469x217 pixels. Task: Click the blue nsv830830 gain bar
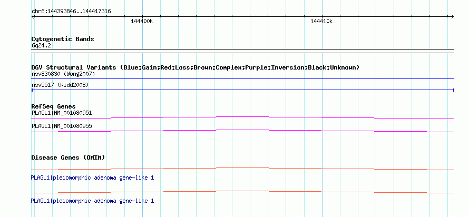point(242,79)
